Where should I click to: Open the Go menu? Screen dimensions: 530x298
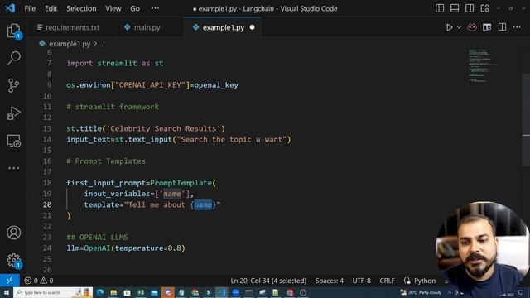pyautogui.click(x=135, y=8)
